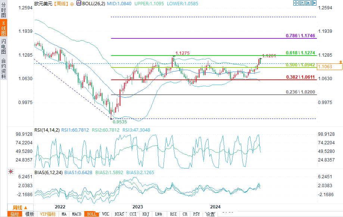Click the RSI3:47.3048 reading
The width and height of the screenshot is (343, 217).
pos(136,130)
